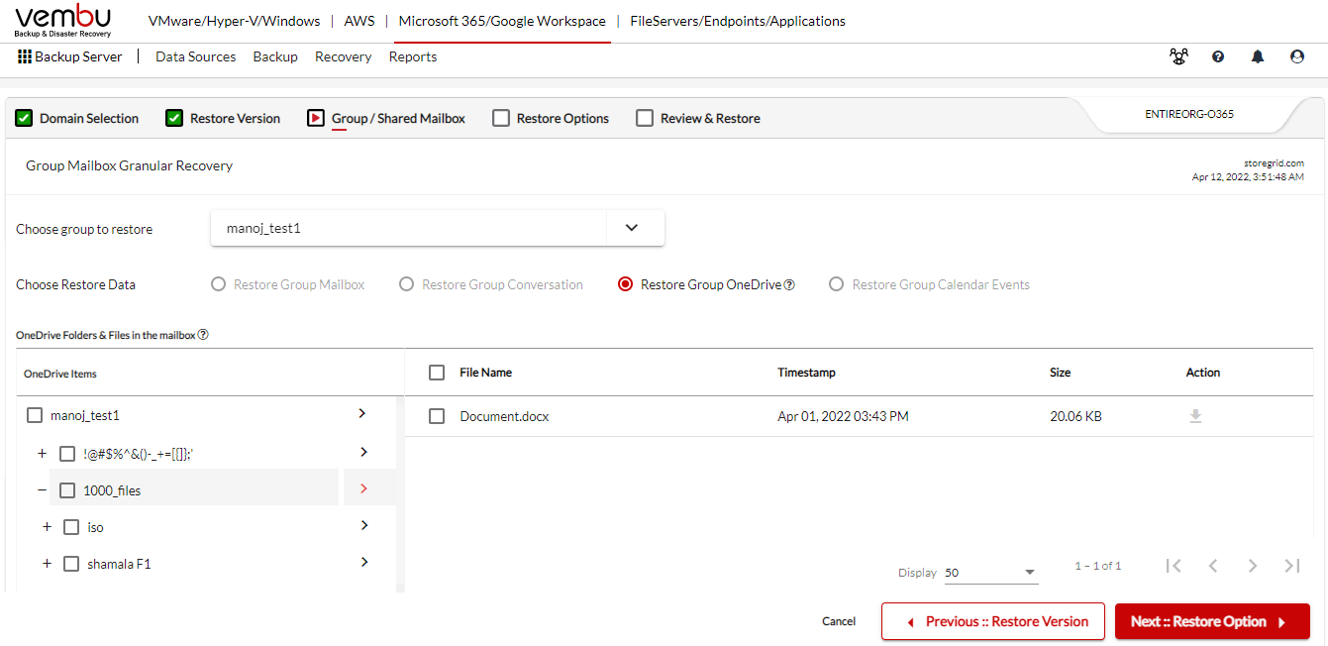This screenshot has height=646, width=1328.
Task: Click Next :: Restore Option button
Action: (x=1212, y=622)
